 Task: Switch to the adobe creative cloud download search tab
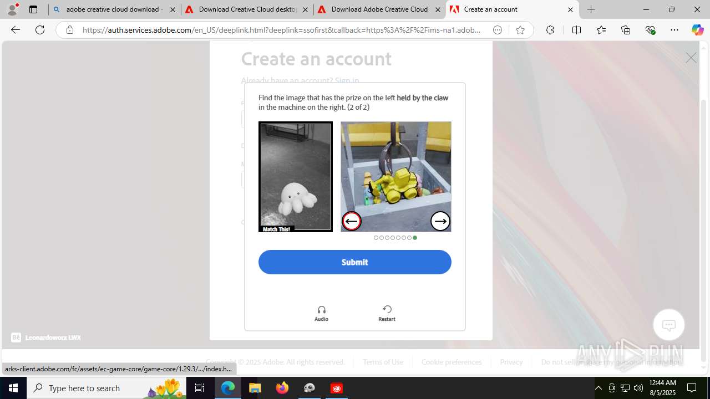115,9
